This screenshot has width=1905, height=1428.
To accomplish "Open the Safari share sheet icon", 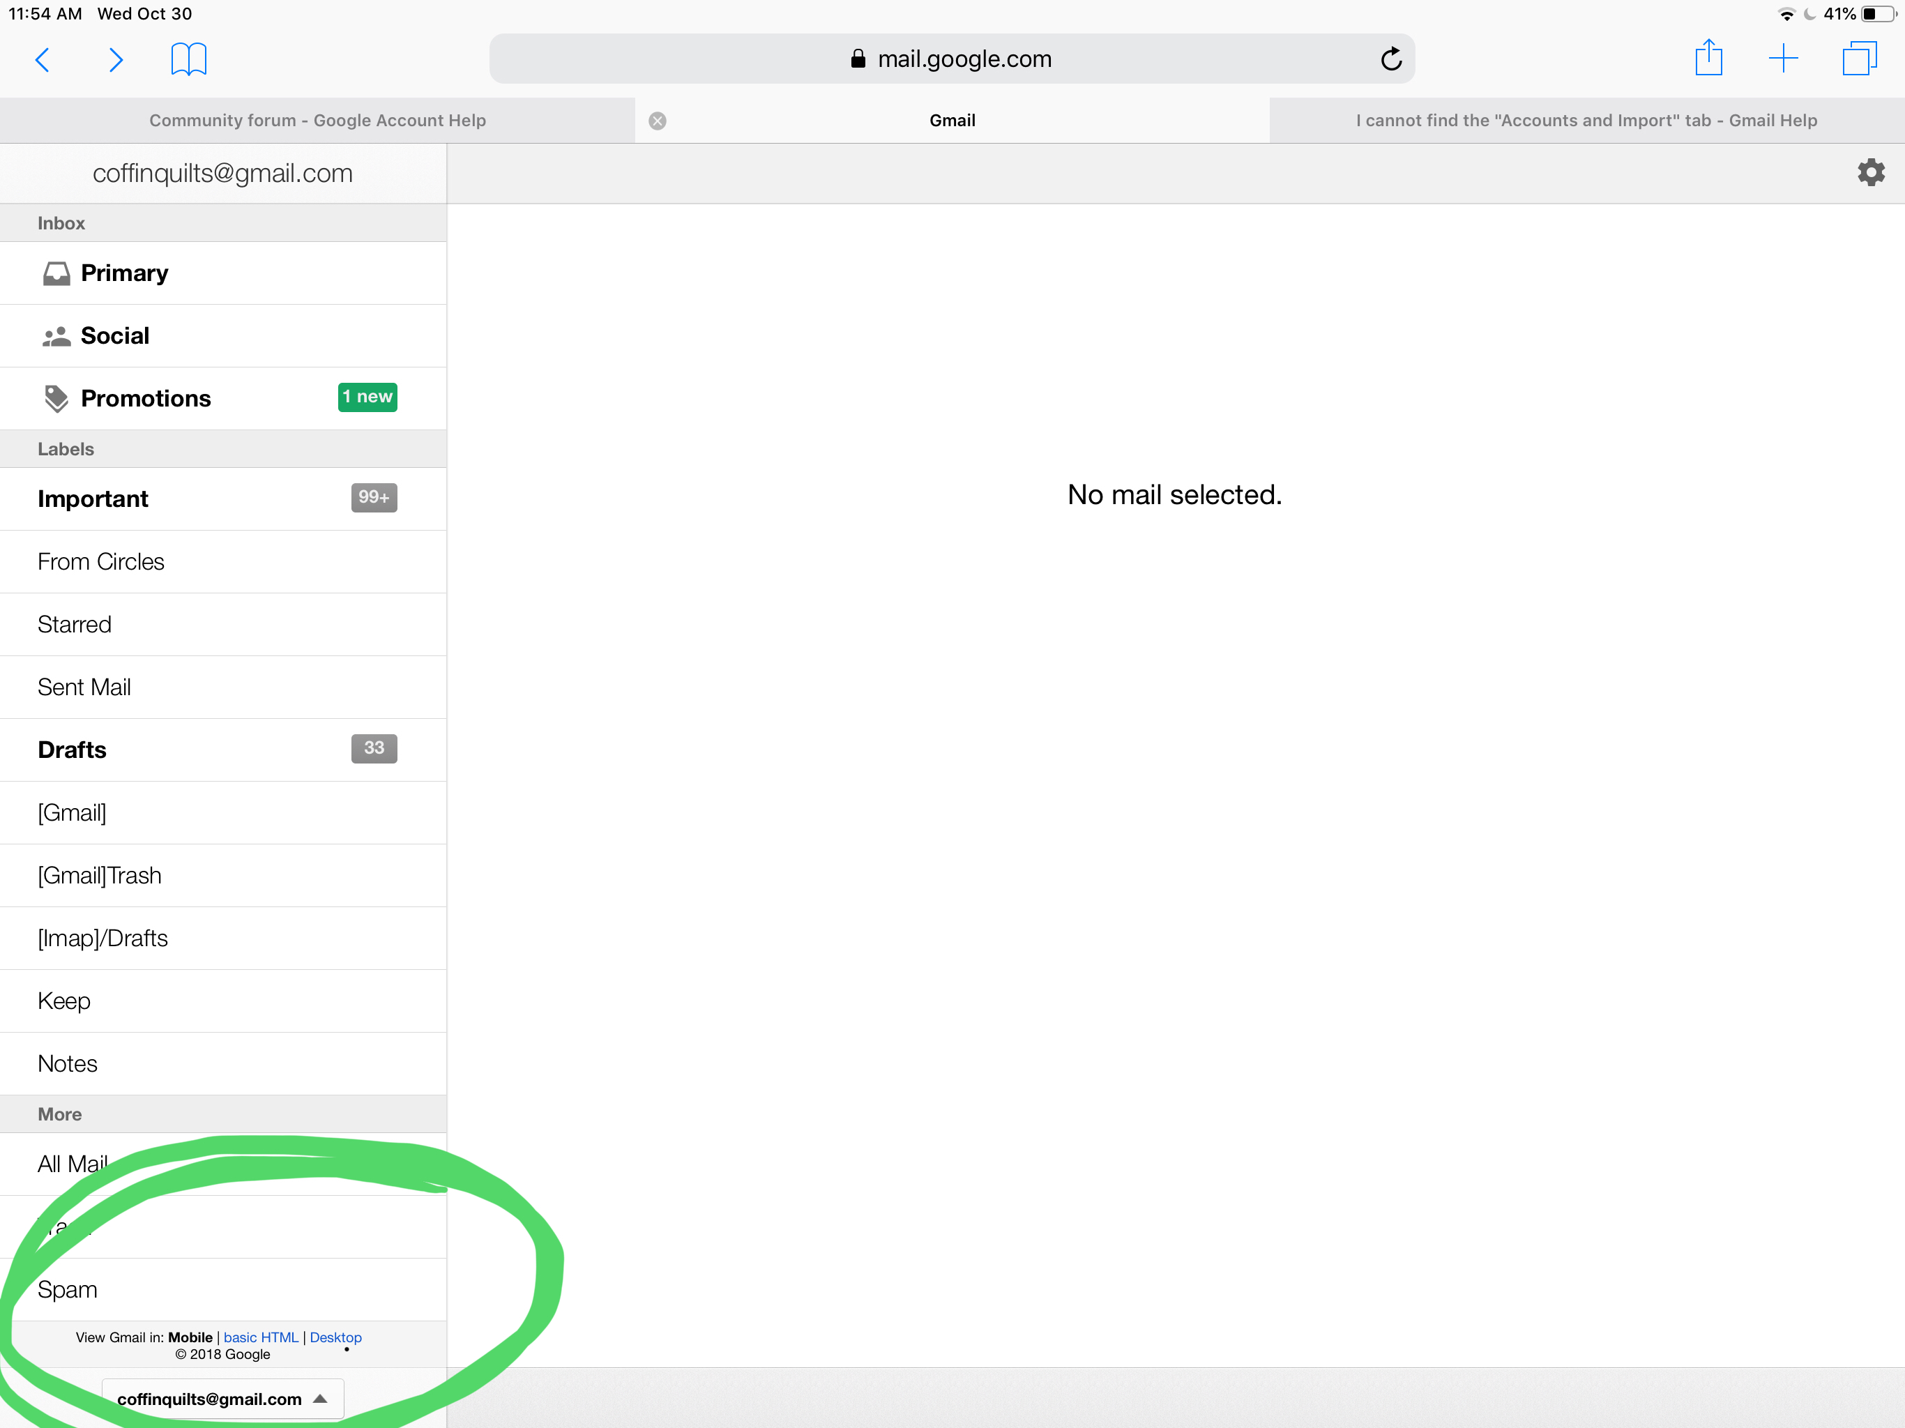I will point(1710,58).
